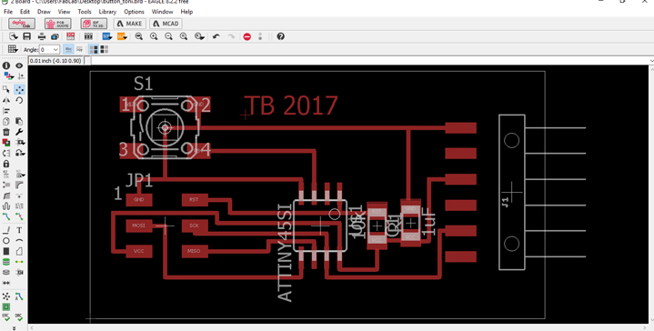Open the Angle dropdown

point(55,50)
